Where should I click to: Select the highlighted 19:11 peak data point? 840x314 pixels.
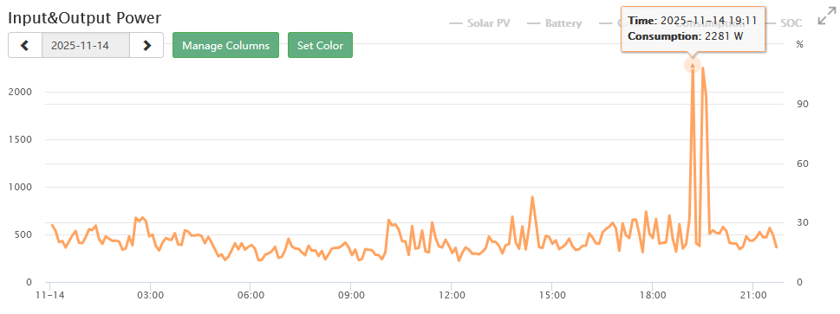(x=693, y=65)
